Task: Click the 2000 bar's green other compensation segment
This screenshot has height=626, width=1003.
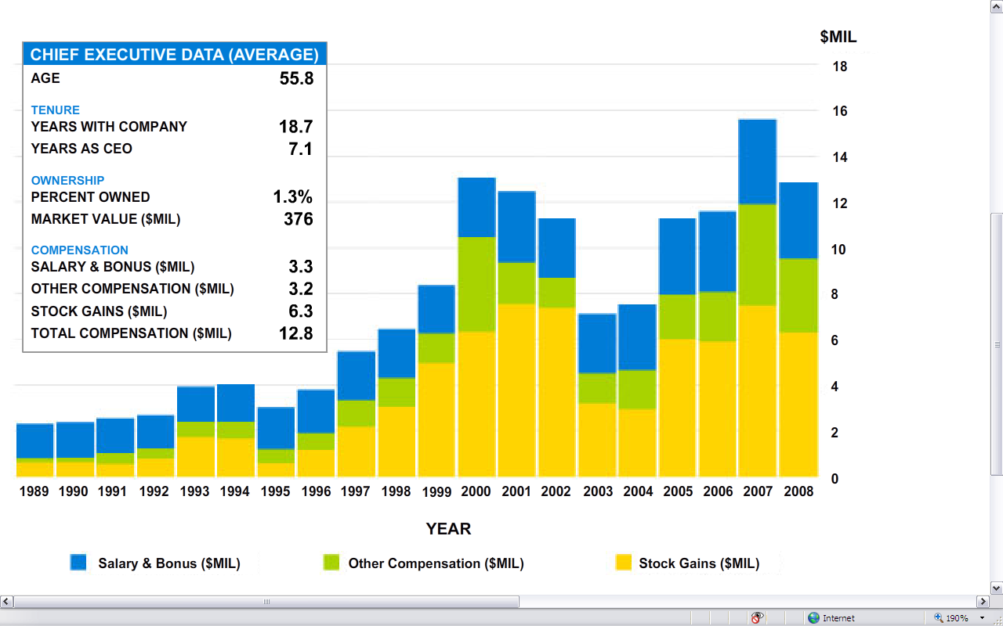Action: 476,284
